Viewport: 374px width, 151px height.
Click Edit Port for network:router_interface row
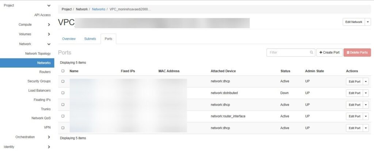[x=354, y=116]
